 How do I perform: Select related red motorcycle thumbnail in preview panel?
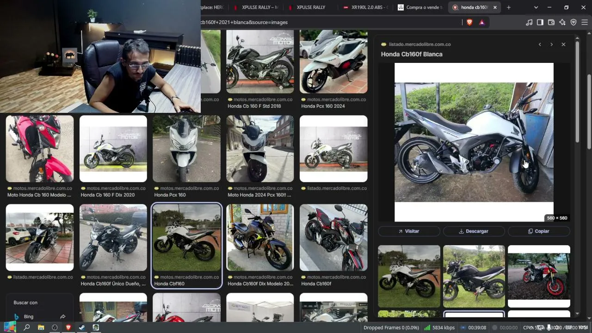(x=539, y=276)
